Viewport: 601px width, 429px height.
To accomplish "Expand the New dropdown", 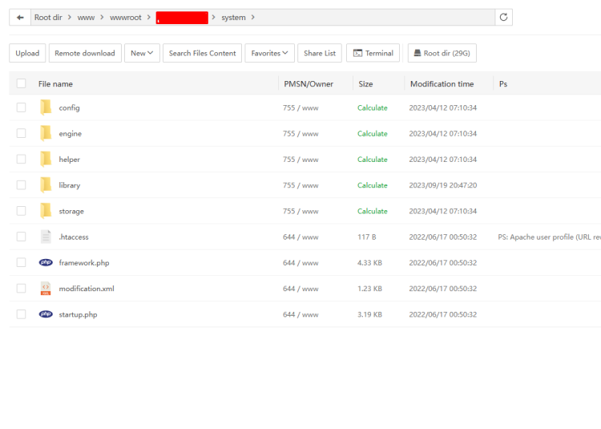I will pyautogui.click(x=142, y=53).
